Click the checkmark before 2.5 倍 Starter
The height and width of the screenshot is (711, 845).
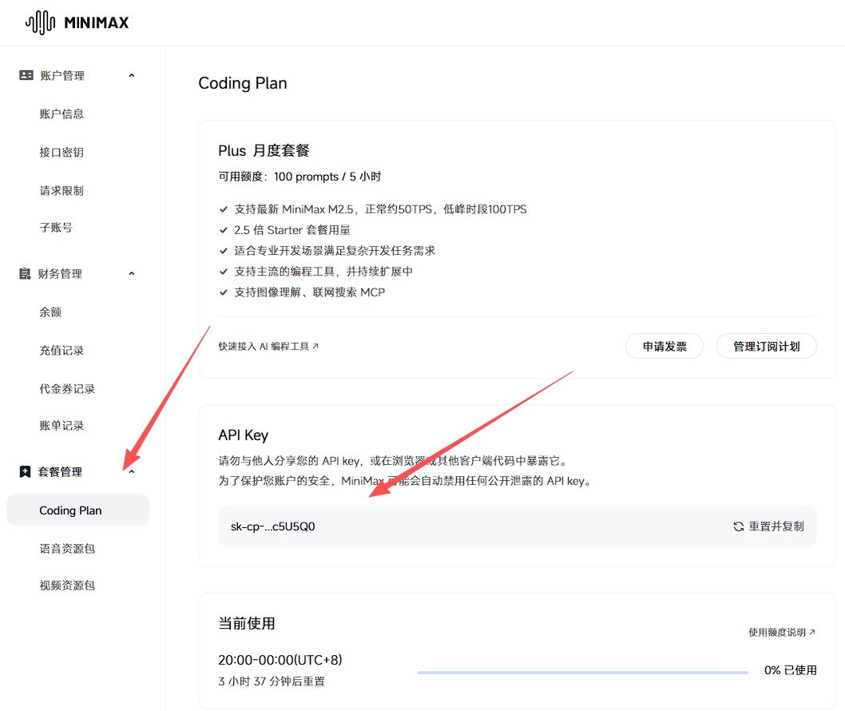[224, 230]
